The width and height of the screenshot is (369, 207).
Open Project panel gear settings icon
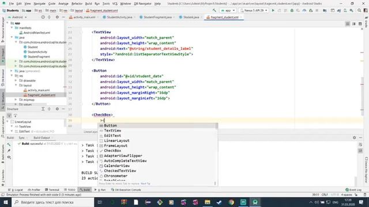(x=57, y=17)
